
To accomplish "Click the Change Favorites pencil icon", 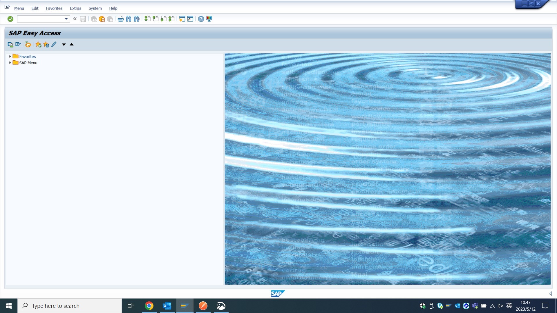I will [54, 44].
